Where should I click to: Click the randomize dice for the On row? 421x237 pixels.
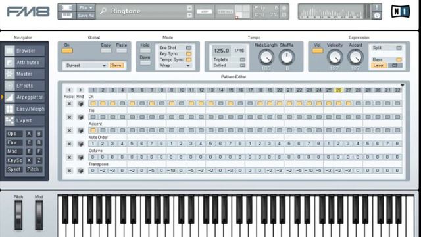[x=80, y=103]
